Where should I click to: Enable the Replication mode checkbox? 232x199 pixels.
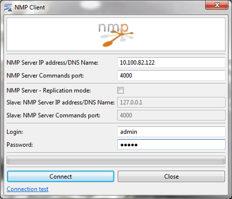tap(121, 90)
